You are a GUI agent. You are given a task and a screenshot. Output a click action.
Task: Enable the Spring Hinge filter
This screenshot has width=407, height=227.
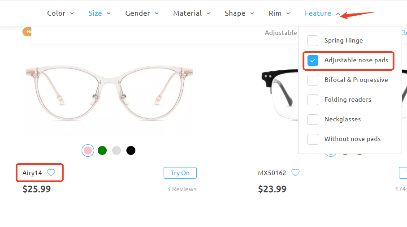tap(313, 41)
